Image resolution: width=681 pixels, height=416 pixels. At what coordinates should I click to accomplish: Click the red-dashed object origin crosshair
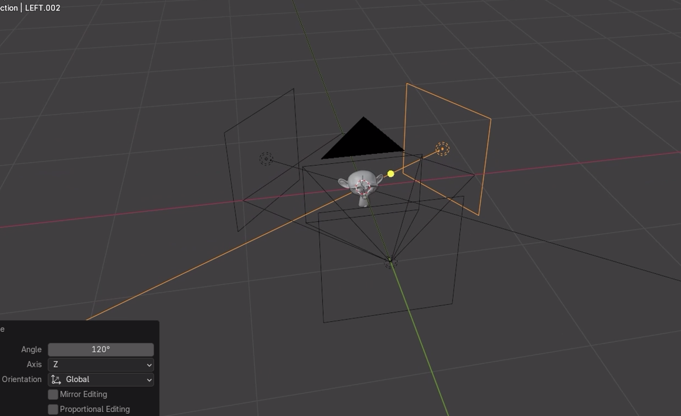coord(365,186)
